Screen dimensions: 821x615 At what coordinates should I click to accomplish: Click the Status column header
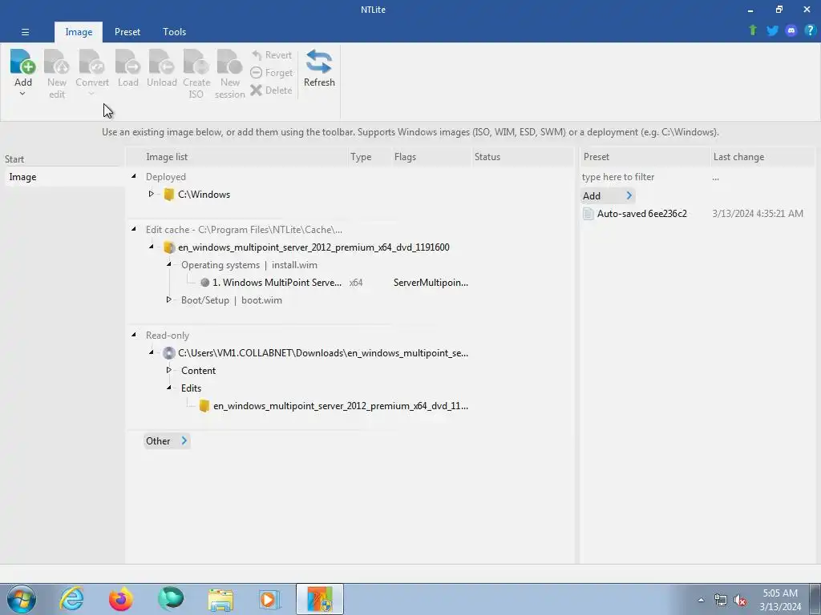[x=523, y=157]
